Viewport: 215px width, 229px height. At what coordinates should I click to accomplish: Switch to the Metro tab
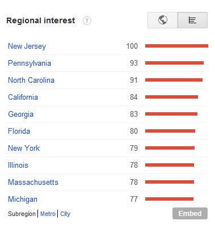[x=48, y=214]
